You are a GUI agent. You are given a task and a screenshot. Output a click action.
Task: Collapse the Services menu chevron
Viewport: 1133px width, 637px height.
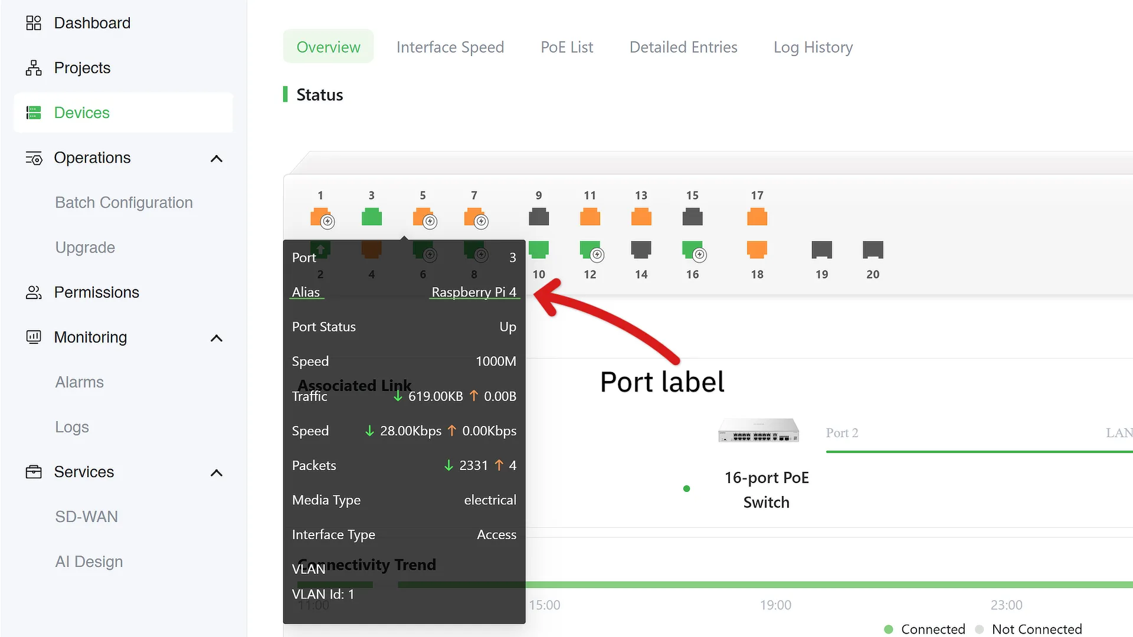point(217,473)
